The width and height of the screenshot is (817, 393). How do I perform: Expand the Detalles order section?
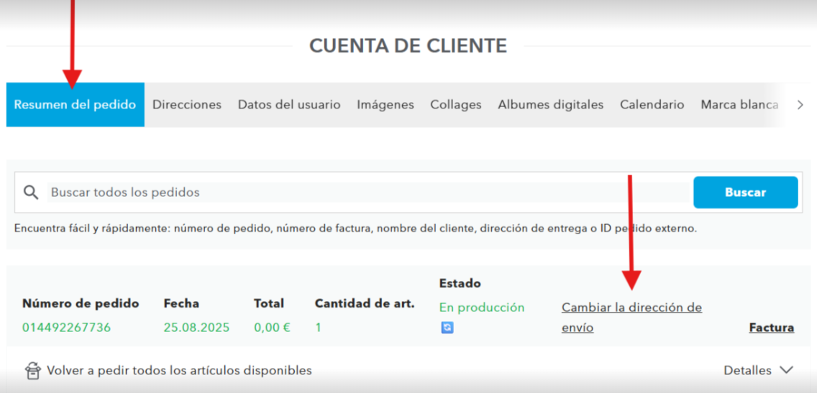[x=758, y=370]
